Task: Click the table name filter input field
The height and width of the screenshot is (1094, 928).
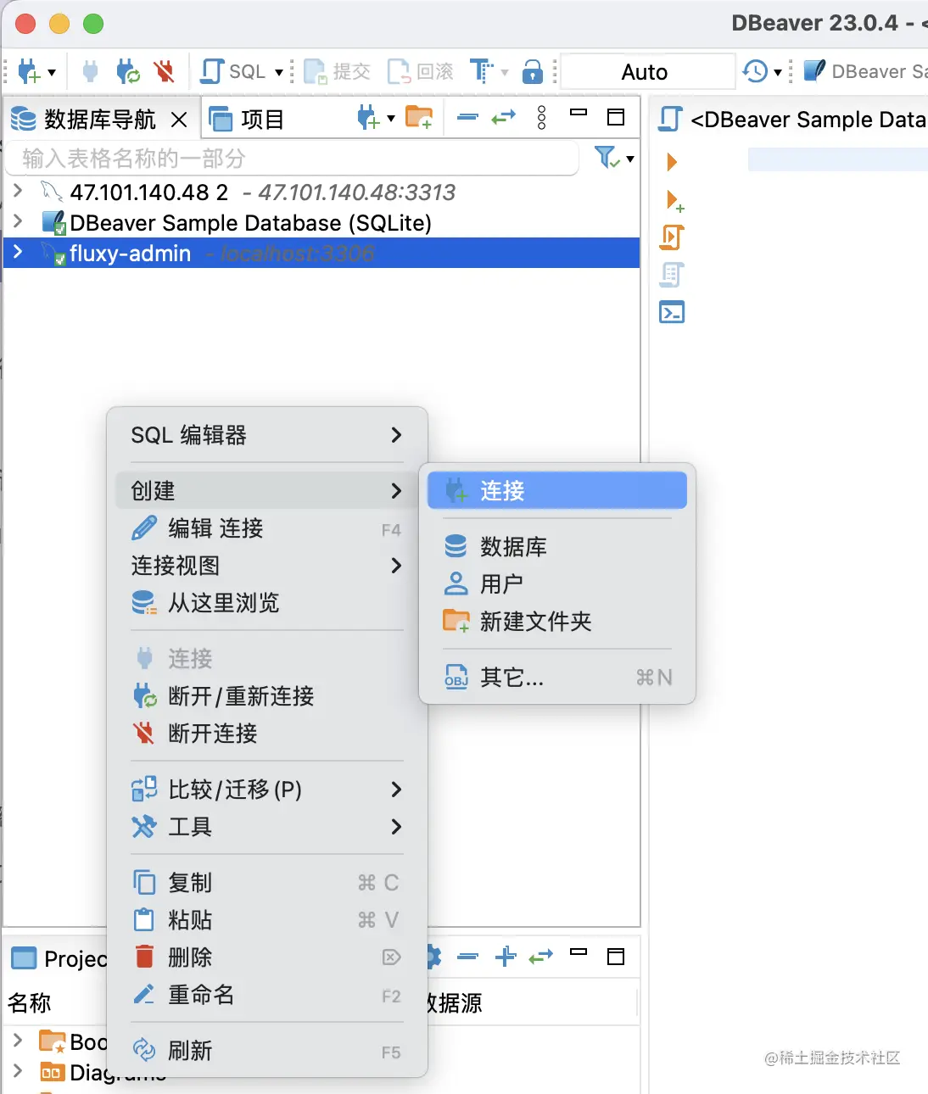Action: pos(293,159)
